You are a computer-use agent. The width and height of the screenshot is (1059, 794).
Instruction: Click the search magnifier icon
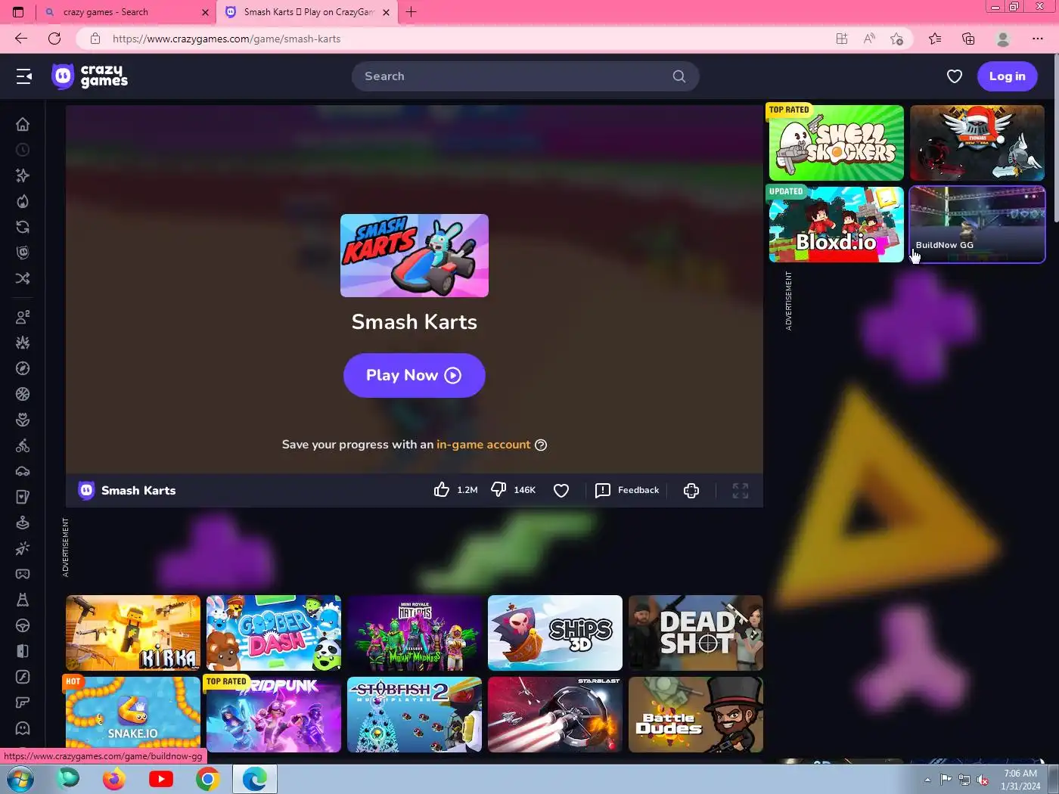[679, 76]
